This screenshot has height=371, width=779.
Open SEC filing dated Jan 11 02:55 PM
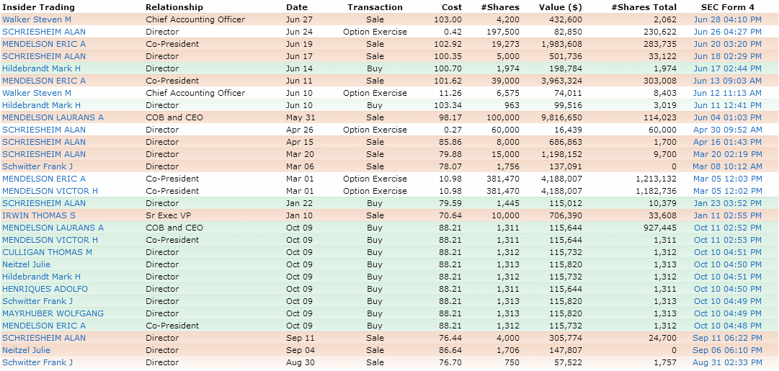tap(727, 215)
